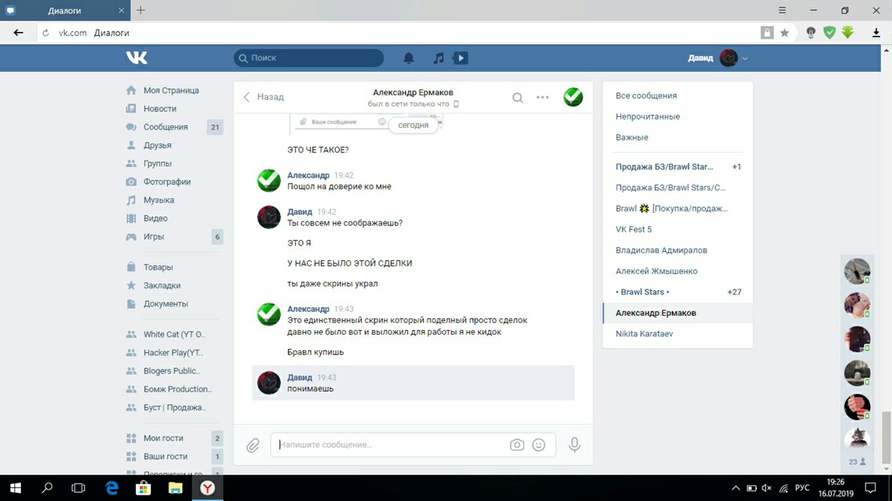892x501 pixels.
Task: Record a voice message with microphone icon
Action: (574, 445)
